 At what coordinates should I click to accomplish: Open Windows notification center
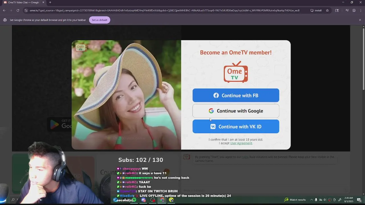[359, 200]
